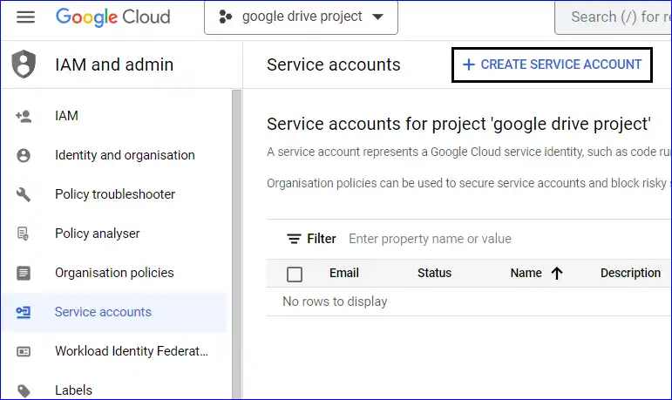The height and width of the screenshot is (400, 672).
Task: Click the Service accounts page title
Action: (x=334, y=64)
